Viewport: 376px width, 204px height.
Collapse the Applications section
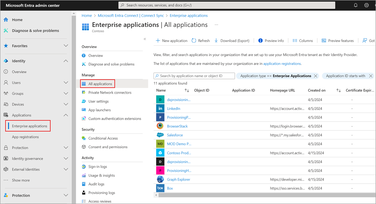(66, 115)
